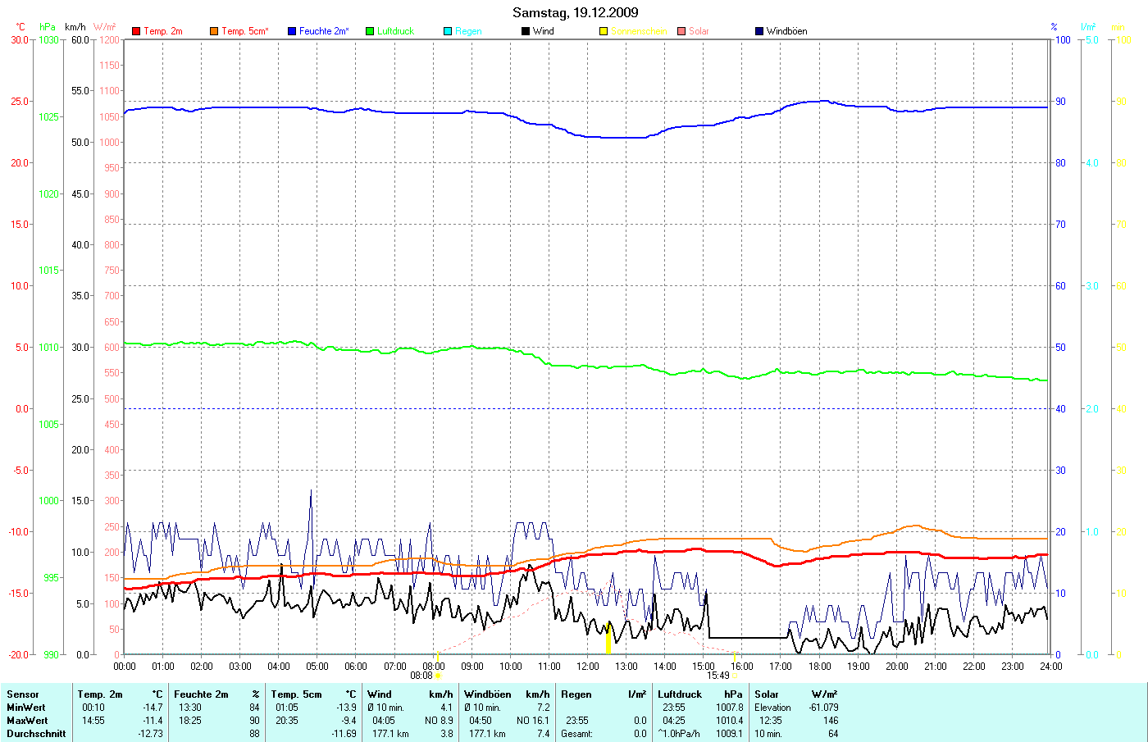Click the orange Temp. 5cm legend square
1148x742 pixels.
pos(214,31)
